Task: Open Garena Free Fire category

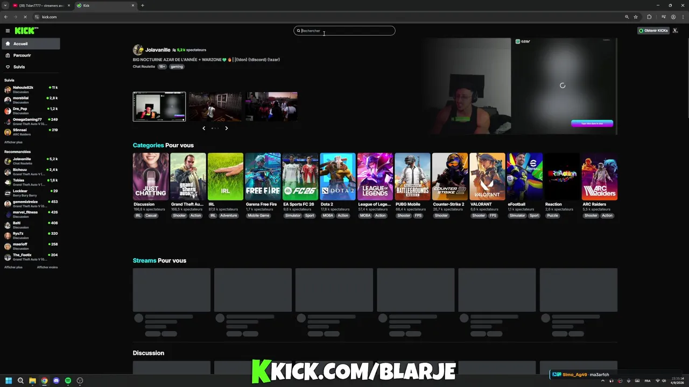Action: tap(263, 177)
